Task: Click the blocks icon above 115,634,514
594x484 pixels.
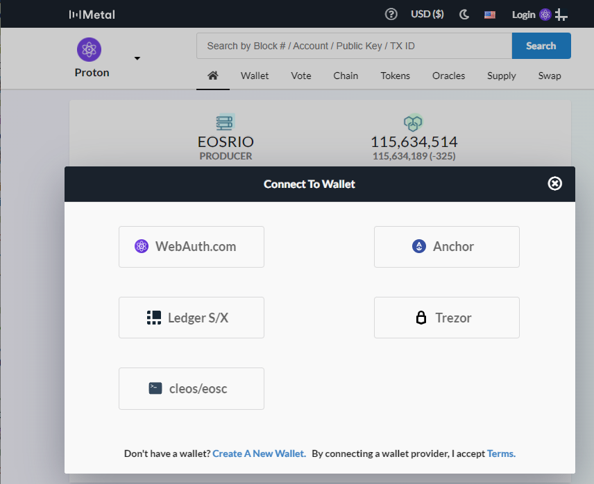Action: coord(414,122)
